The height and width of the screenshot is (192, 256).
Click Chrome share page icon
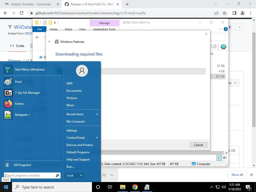(x=216, y=13)
